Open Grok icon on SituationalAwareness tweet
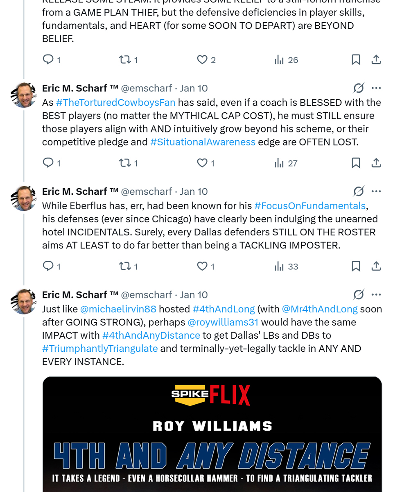This screenshot has height=492, width=393. (359, 88)
